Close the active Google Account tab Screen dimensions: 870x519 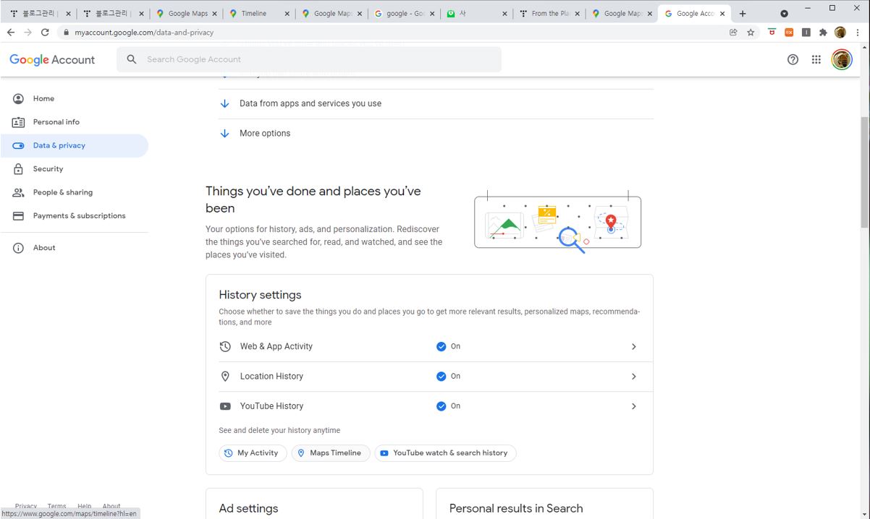point(722,14)
